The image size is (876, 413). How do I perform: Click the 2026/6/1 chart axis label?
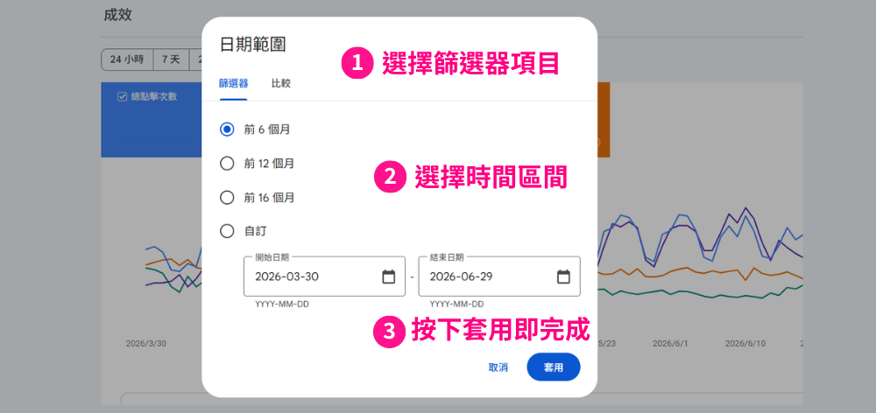[x=670, y=343]
